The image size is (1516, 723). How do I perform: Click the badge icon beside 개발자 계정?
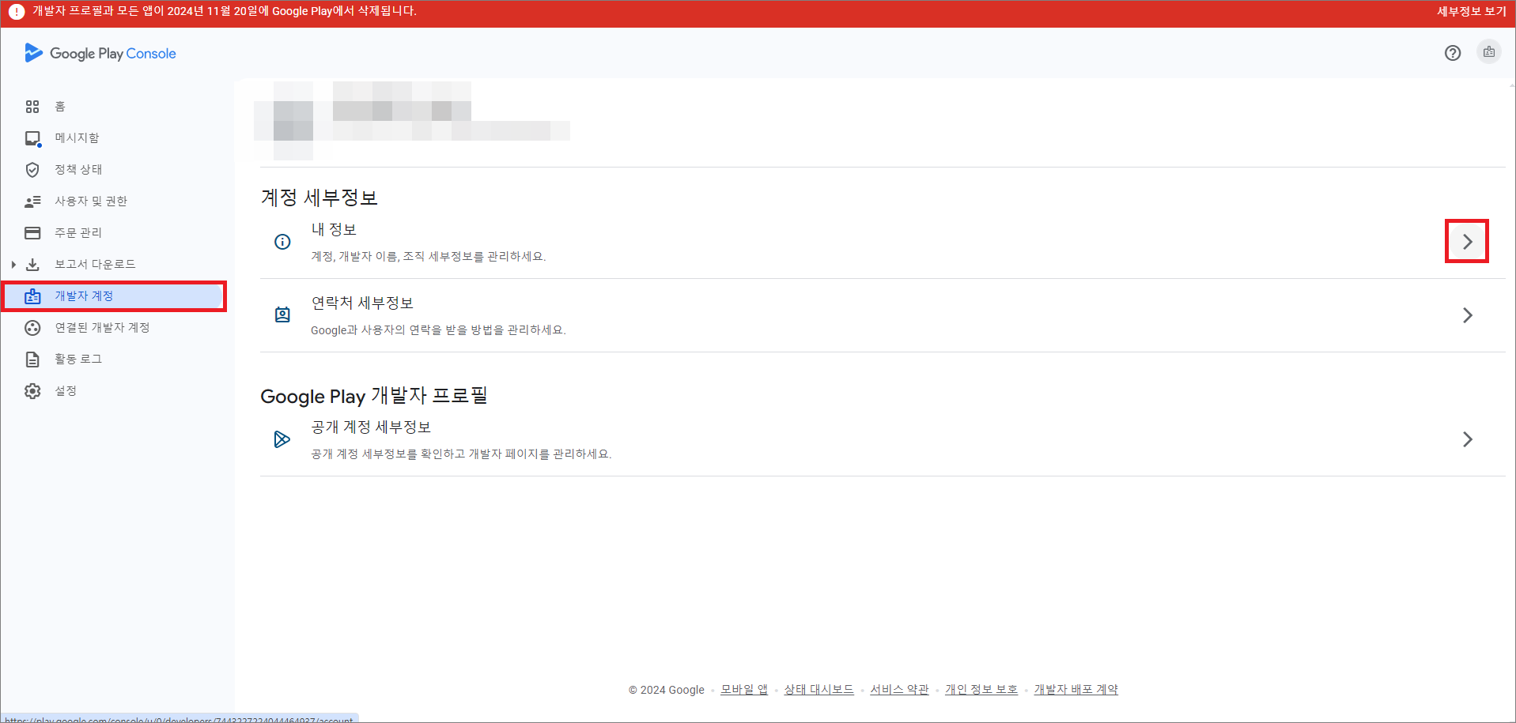(x=32, y=296)
